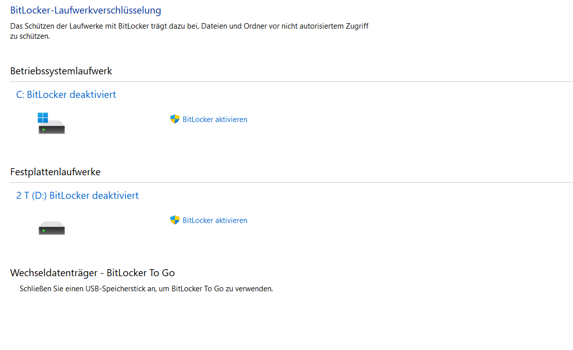573x350 pixels.
Task: Click the Wechseldatenträger - BitLocker To Go heading
Action: [x=92, y=273]
